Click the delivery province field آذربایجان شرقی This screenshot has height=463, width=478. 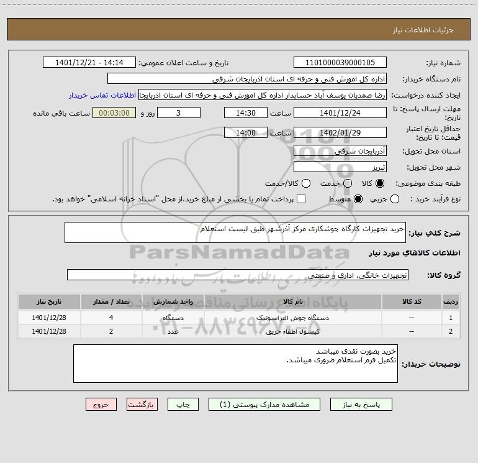340,150
